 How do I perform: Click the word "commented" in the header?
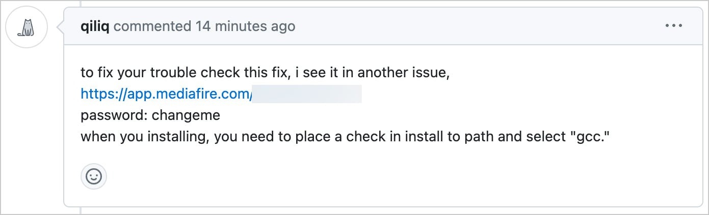coord(152,26)
